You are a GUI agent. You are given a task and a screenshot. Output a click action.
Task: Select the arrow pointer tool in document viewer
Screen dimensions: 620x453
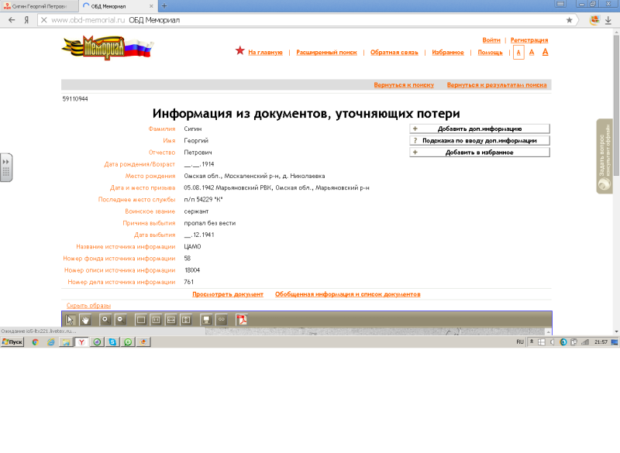71,320
